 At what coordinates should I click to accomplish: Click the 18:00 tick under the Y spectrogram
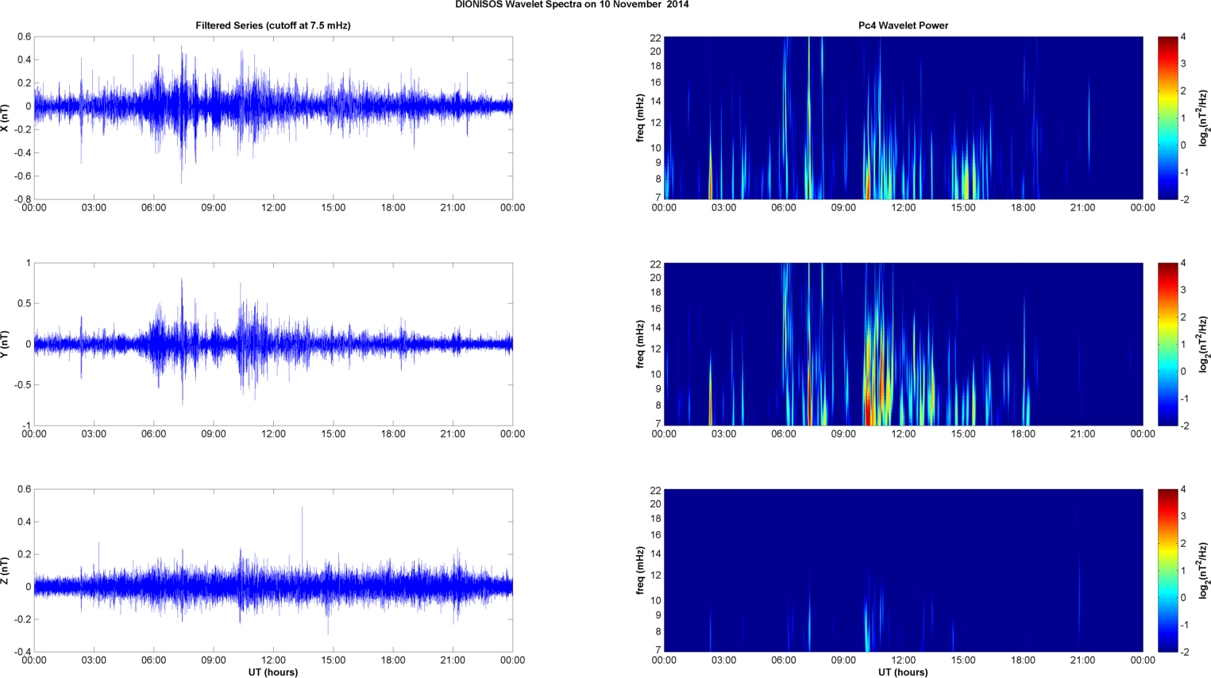[x=1023, y=433]
